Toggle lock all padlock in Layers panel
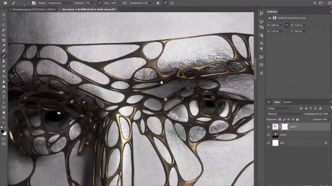This screenshot has height=186, width=332. pyautogui.click(x=297, y=119)
